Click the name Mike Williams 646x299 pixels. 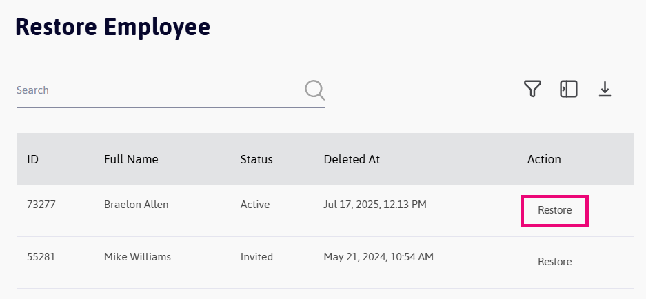[137, 257]
